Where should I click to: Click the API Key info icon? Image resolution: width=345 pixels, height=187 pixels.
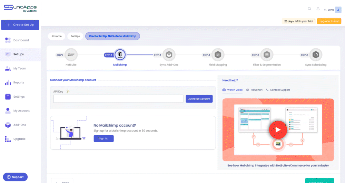[x=68, y=91]
